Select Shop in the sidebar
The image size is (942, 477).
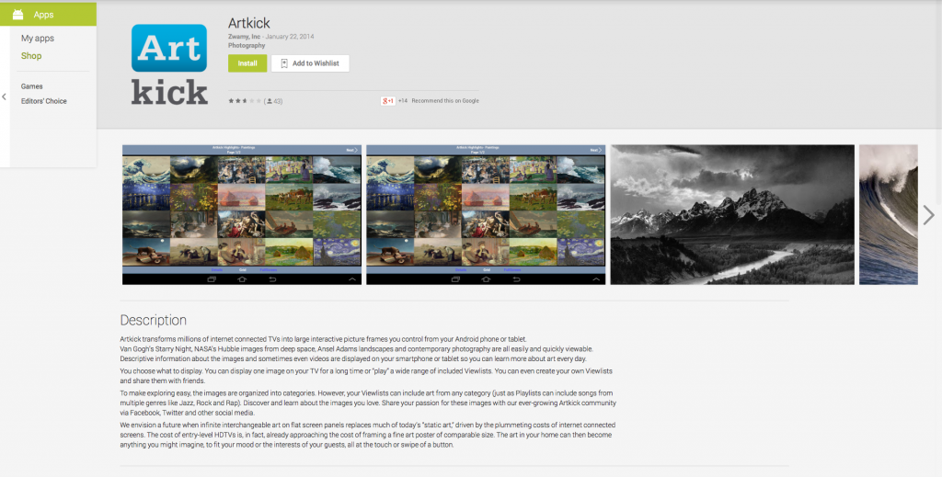pos(31,56)
